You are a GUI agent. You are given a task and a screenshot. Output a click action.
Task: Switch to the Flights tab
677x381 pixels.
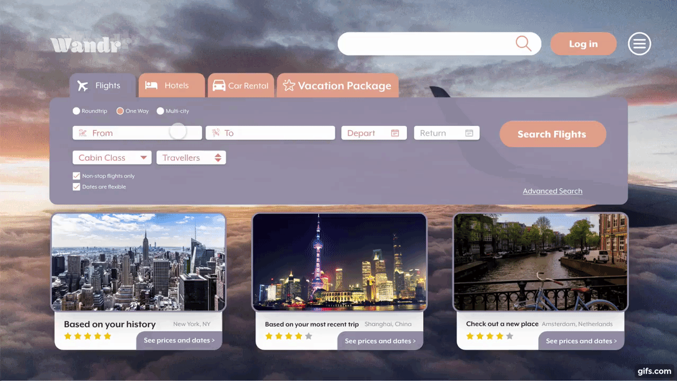102,86
